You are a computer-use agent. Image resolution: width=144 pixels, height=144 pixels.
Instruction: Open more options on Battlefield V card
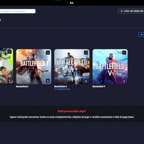coord(124,53)
